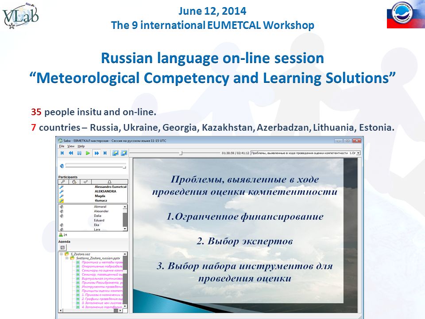Open agenda slide 'Практика и методы'

click(102, 262)
